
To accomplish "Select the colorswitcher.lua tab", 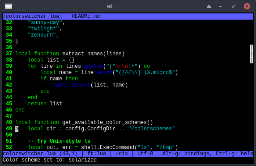I will coord(32,16).
